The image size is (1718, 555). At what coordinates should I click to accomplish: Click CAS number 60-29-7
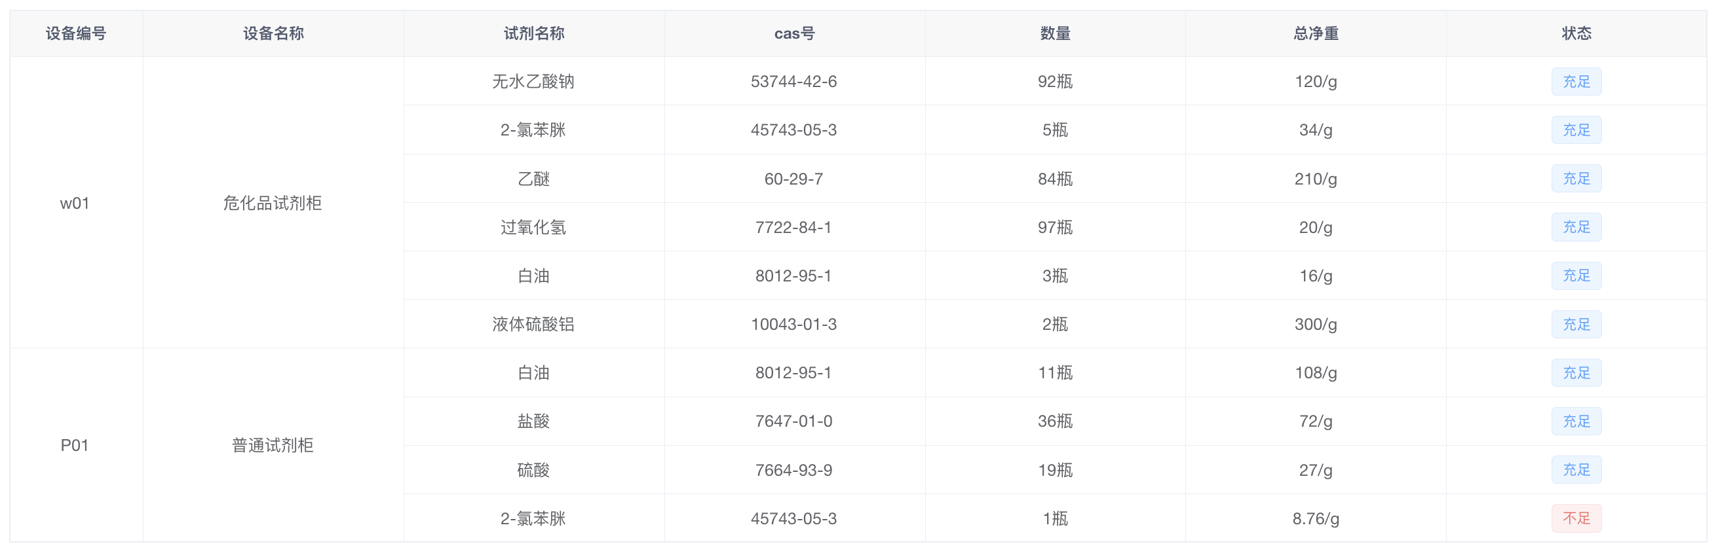793,179
